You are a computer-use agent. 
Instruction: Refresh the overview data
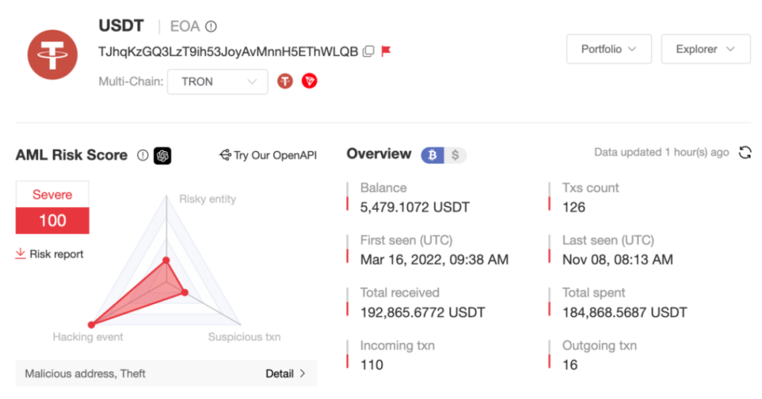[x=744, y=153]
